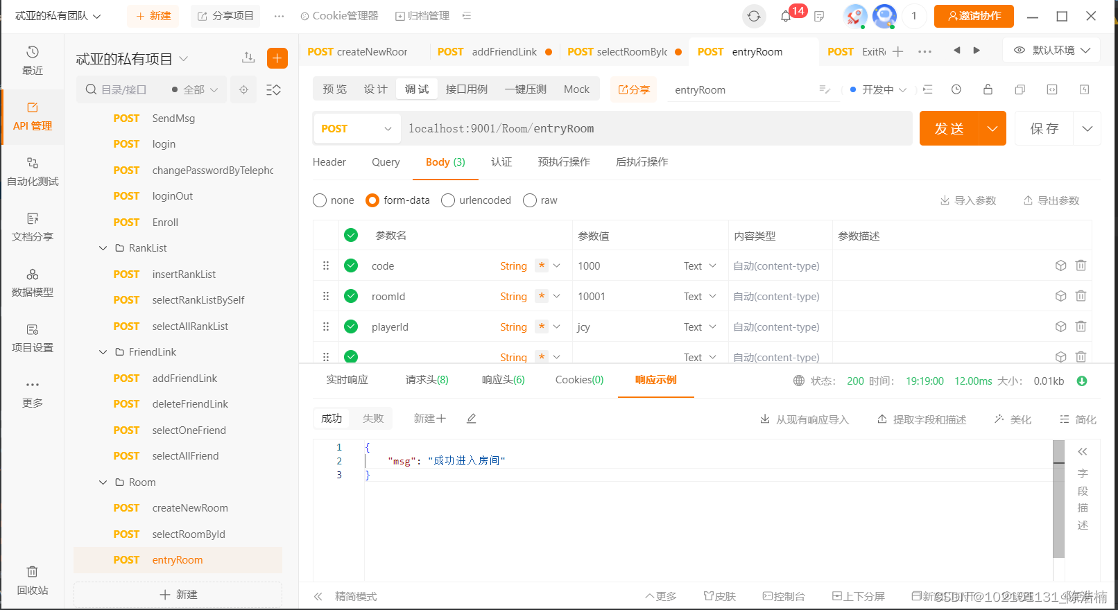Open 自动化测试 in the sidebar

[33, 171]
